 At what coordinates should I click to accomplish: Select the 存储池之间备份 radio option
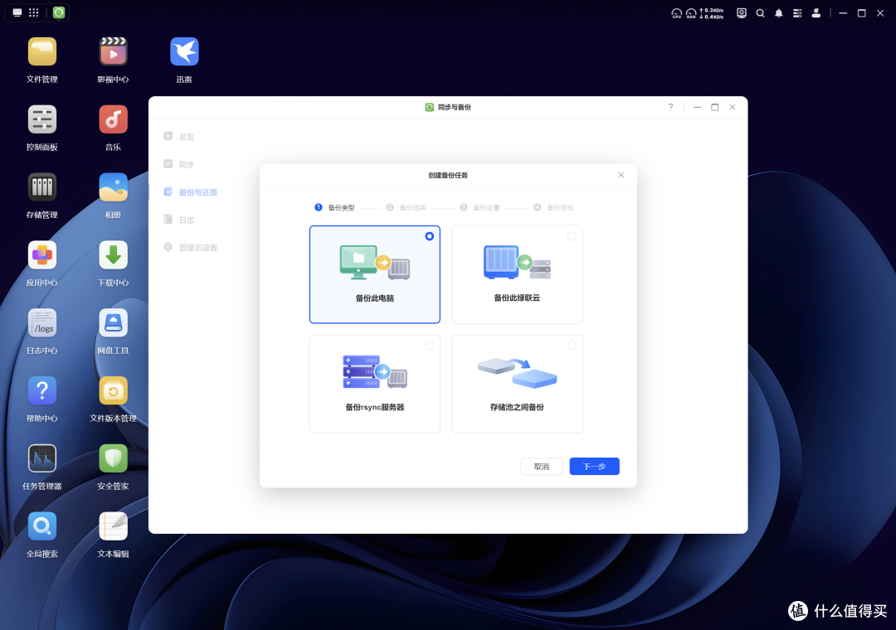point(572,346)
